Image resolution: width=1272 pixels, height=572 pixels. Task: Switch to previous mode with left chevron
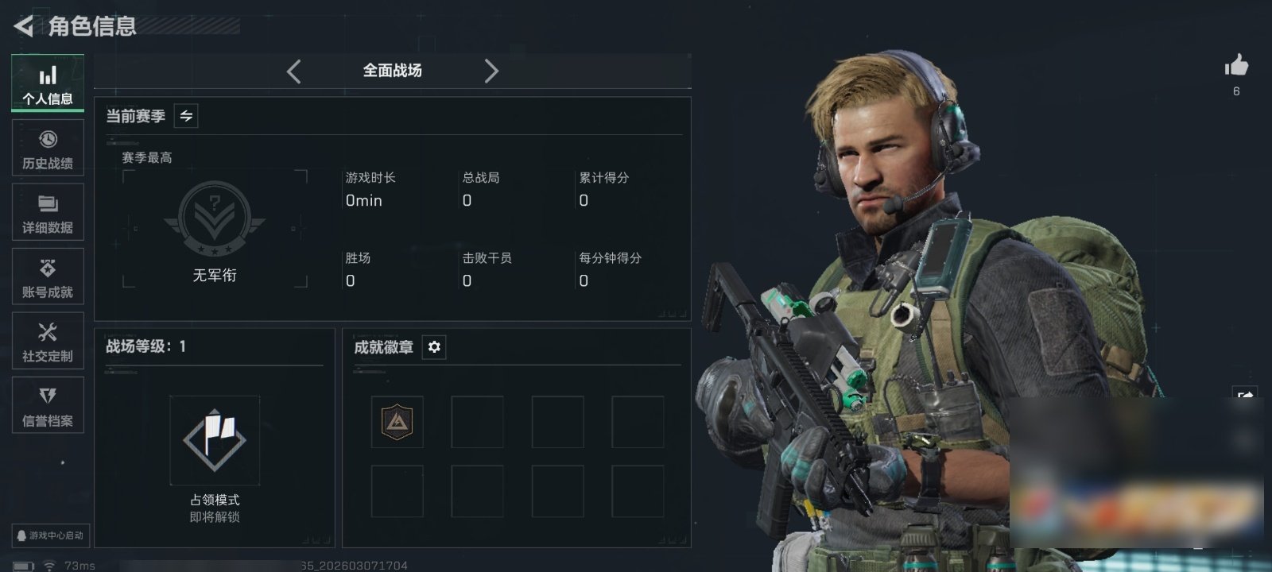click(294, 71)
